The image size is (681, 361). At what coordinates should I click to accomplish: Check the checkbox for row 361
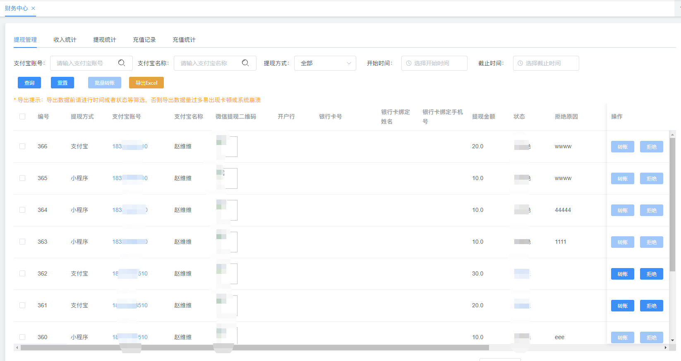22,305
